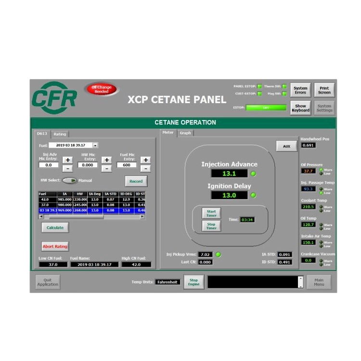Toggle the HW Select Manual switch

pyautogui.click(x=69, y=180)
